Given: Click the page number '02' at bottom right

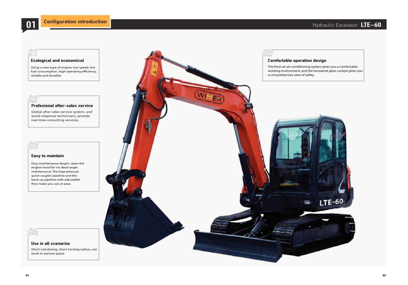Looking at the screenshot, I should tap(384, 275).
